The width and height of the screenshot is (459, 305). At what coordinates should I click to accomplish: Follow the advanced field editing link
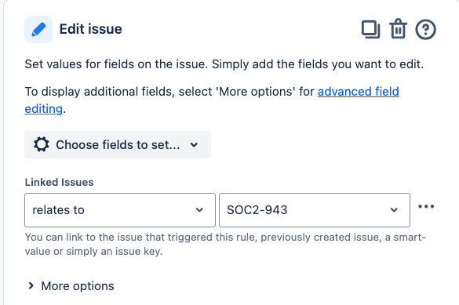[359, 92]
